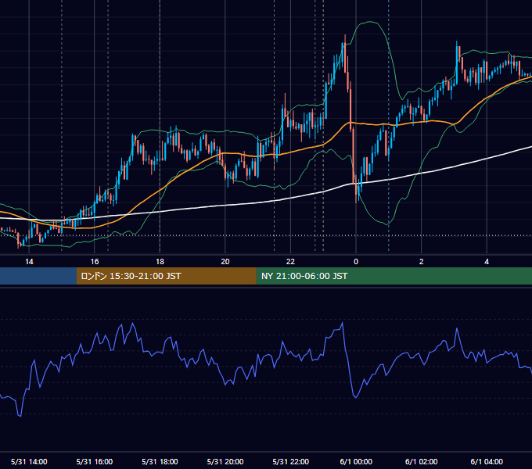This screenshot has height=469, width=532.
Task: Click the '5/31 14:00' date label
Action: [x=29, y=461]
